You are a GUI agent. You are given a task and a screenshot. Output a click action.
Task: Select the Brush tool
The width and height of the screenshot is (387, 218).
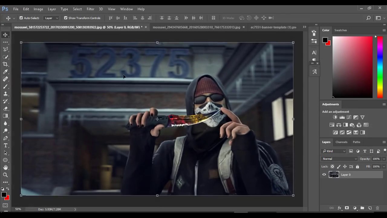[x=5, y=87]
